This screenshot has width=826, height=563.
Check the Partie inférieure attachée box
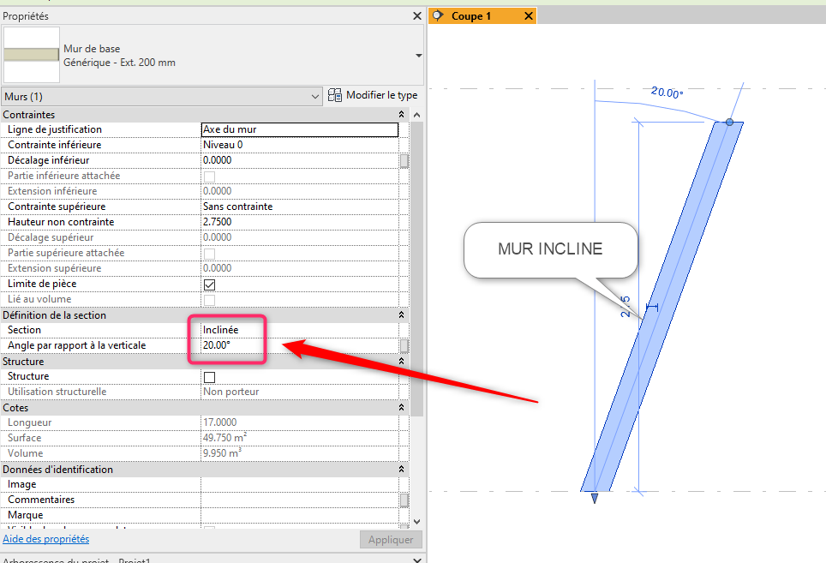(209, 176)
